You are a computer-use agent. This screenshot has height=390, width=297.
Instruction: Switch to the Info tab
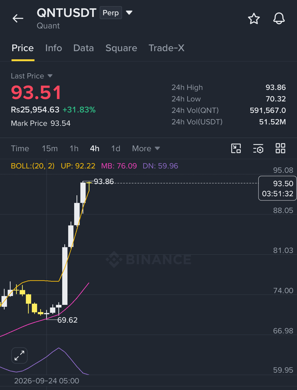click(x=53, y=48)
